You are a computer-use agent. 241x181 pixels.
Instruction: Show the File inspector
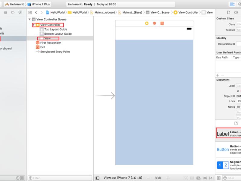pos(229,12)
